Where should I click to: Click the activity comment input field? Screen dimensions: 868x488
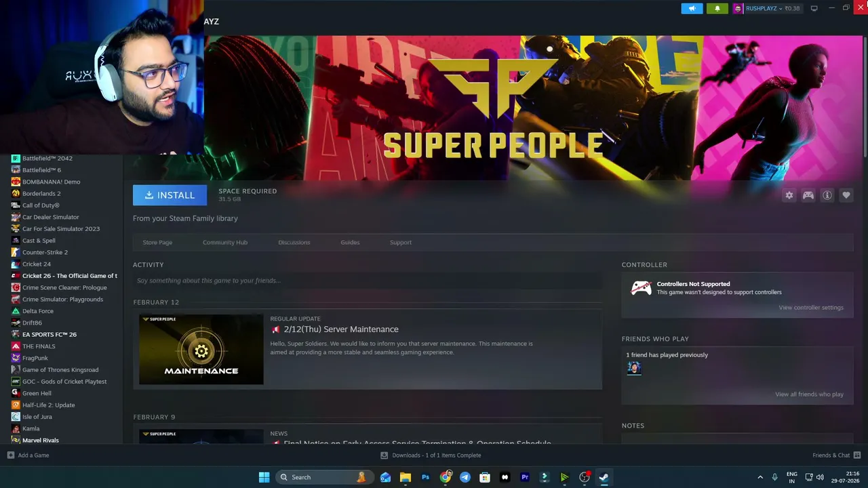[x=368, y=281]
